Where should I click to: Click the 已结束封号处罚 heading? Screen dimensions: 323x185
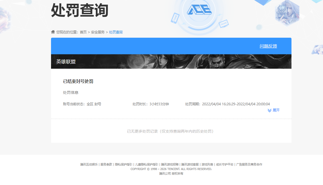click(x=78, y=82)
